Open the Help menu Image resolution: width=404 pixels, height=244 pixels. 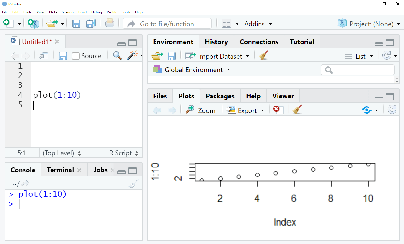[x=139, y=12]
